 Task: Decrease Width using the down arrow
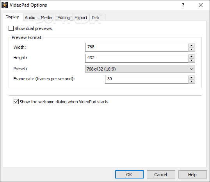point(192,49)
